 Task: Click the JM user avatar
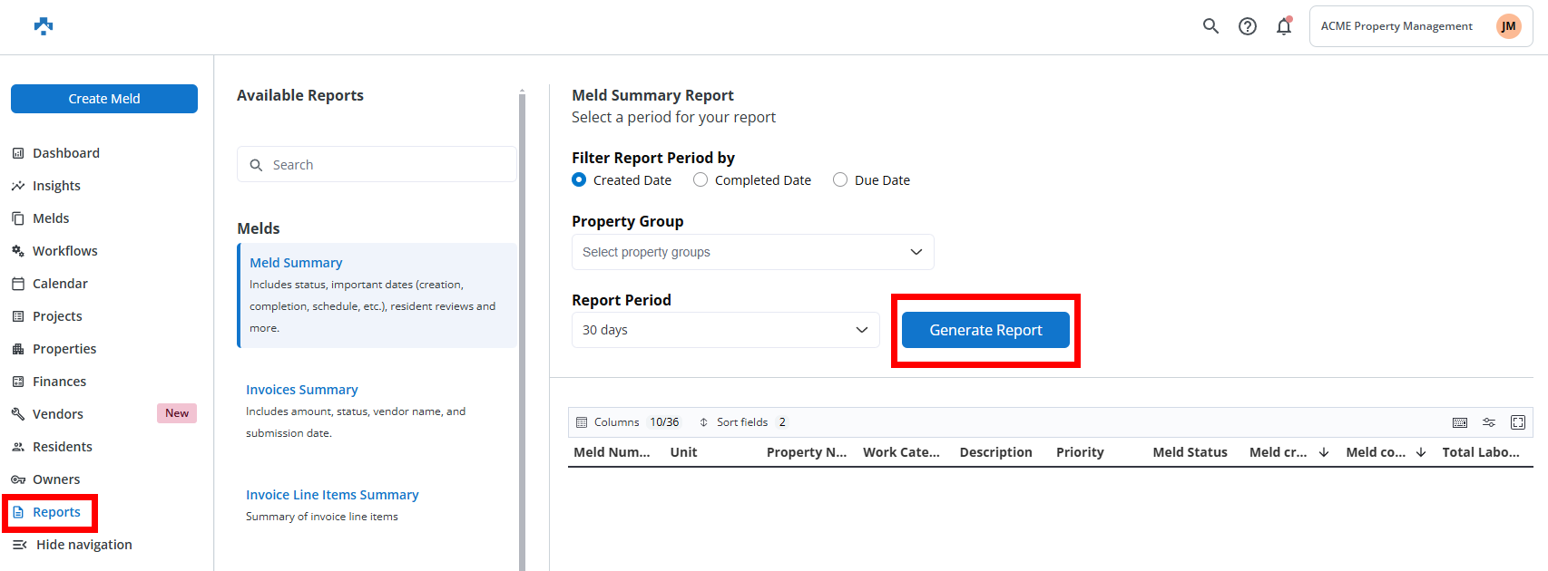[x=1508, y=26]
